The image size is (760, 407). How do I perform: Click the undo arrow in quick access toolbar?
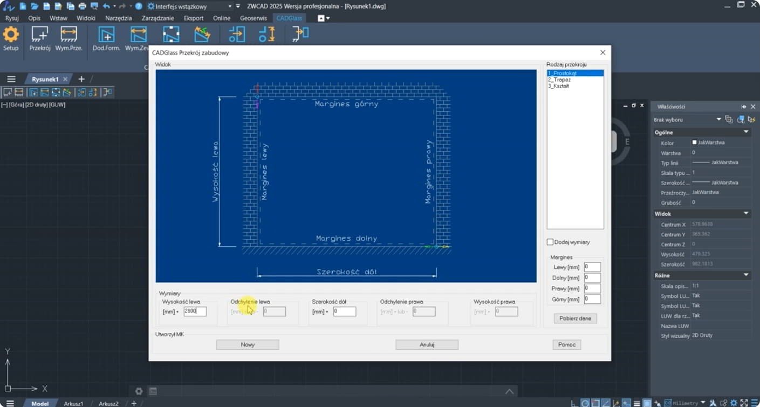(x=106, y=6)
